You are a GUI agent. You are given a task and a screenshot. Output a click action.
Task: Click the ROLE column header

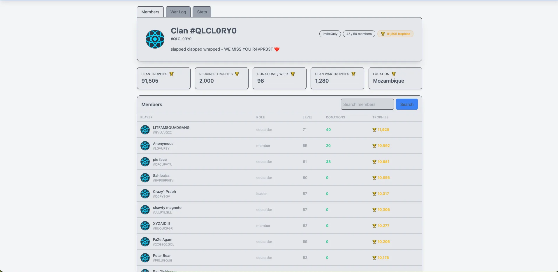click(260, 117)
